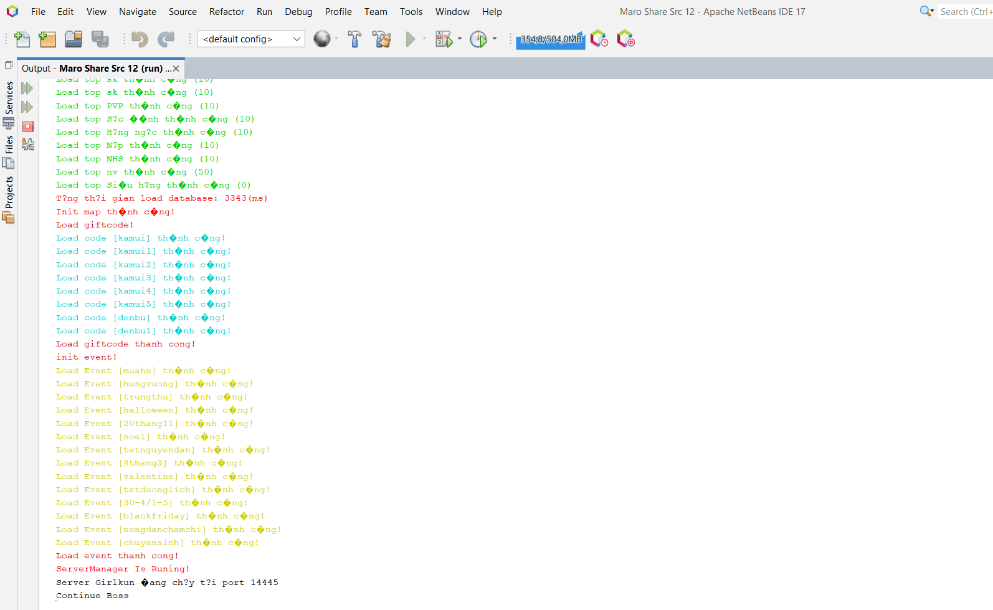
Task: Expand the Run Project dropdown arrow
Action: coord(425,39)
